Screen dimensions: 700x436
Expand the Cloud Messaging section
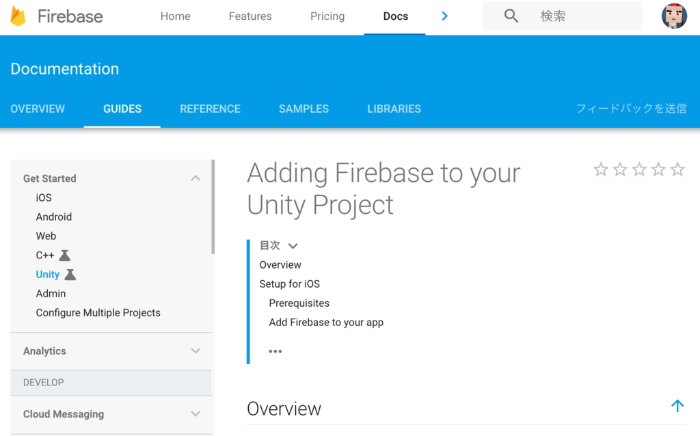pos(196,413)
